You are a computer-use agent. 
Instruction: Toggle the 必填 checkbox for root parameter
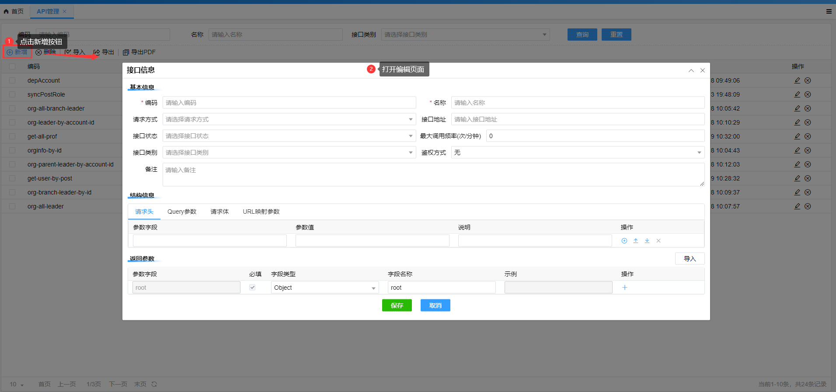[x=252, y=288]
